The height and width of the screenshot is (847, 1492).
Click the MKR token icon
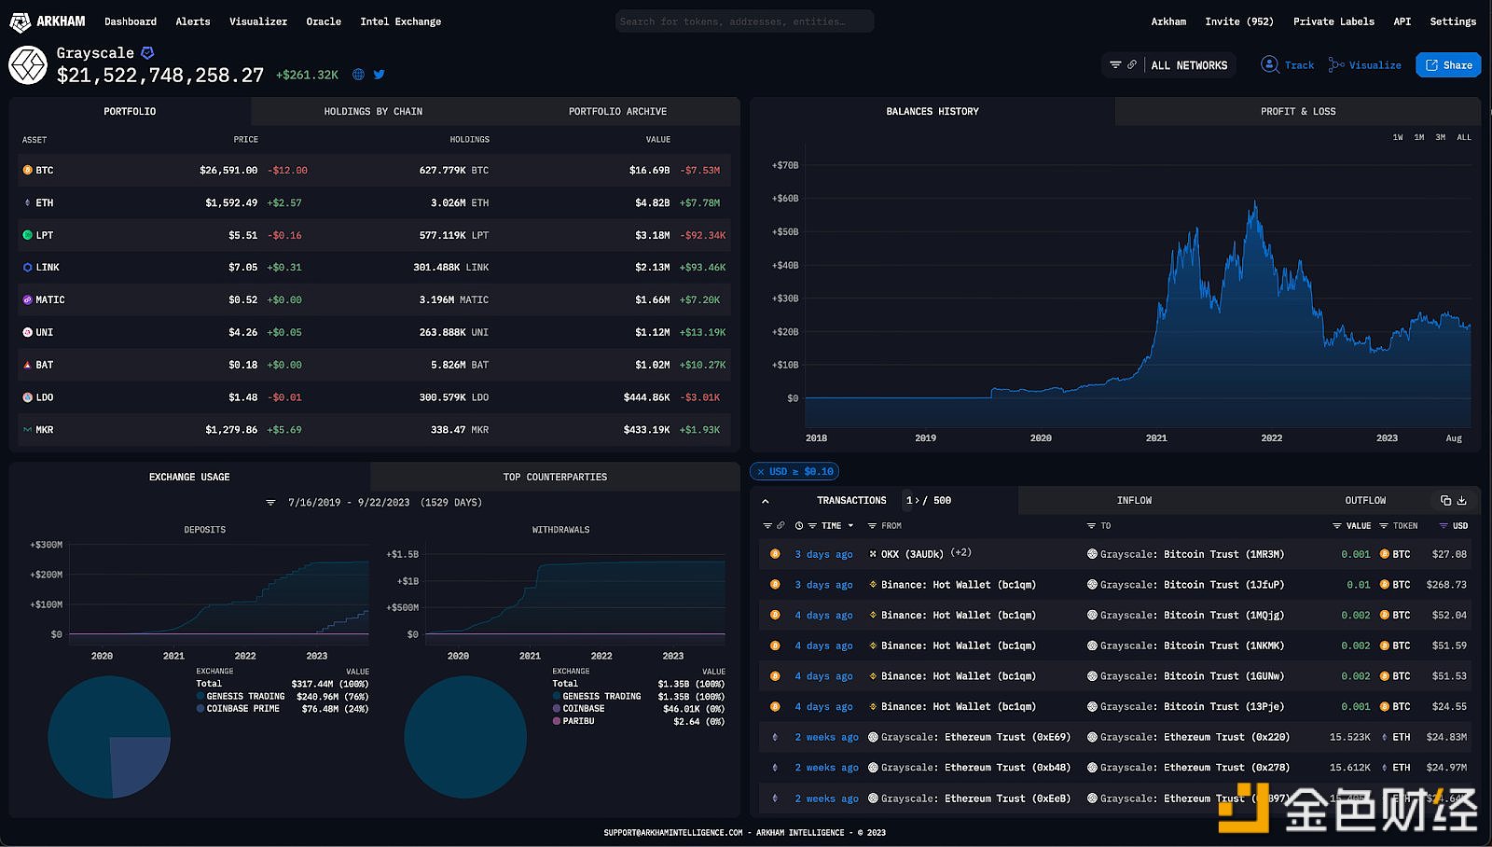[x=27, y=430]
